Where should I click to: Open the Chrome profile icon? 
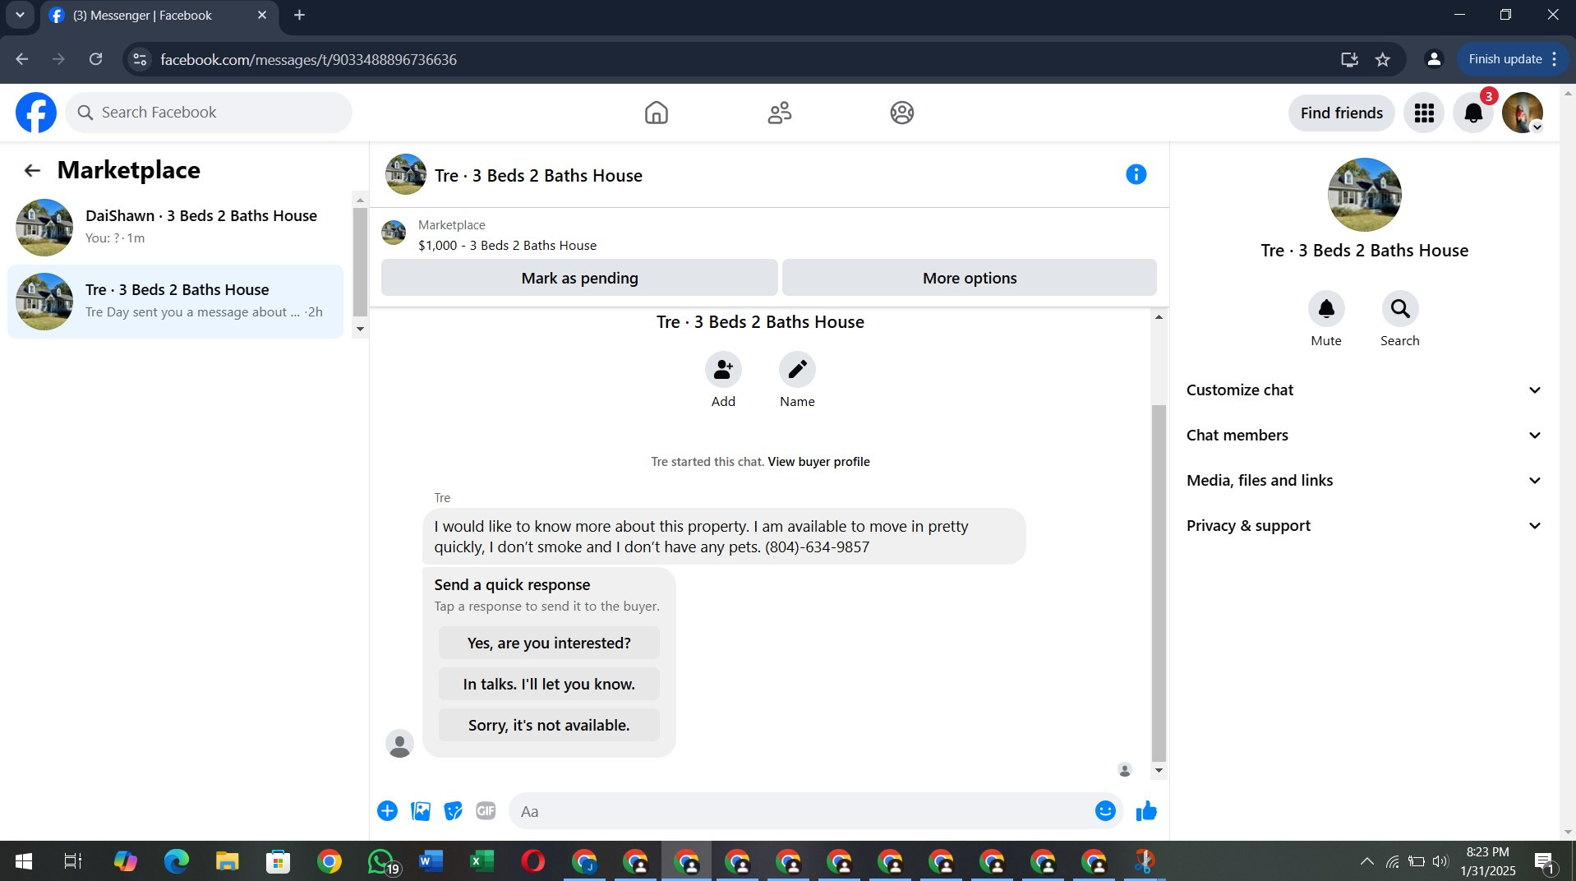click(1434, 59)
